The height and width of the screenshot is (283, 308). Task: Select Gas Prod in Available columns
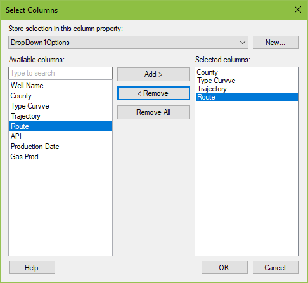(x=60, y=157)
